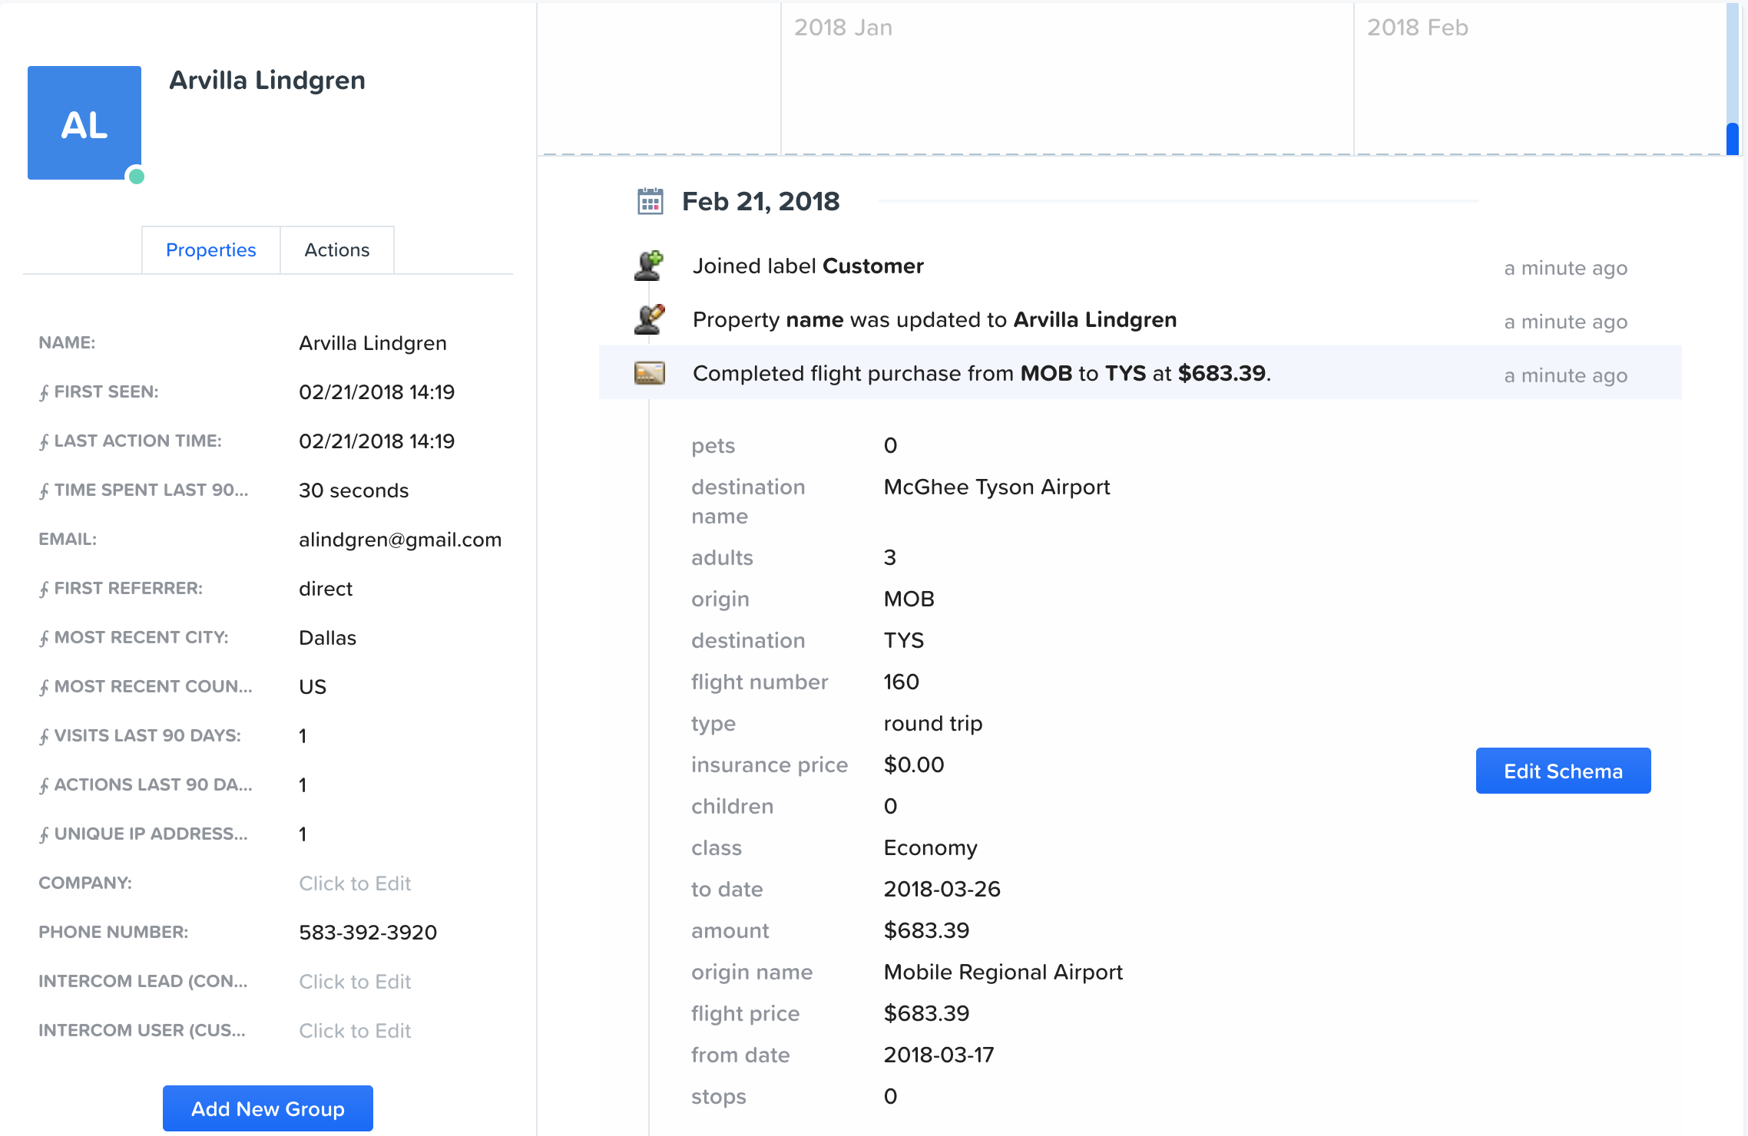Click the green online status dot
This screenshot has height=1136, width=1748.
click(137, 177)
